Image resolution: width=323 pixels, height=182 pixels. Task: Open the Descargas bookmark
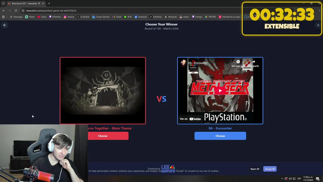pos(16,17)
